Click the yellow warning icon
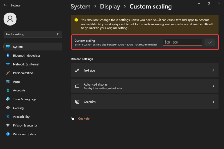 click(76, 20)
